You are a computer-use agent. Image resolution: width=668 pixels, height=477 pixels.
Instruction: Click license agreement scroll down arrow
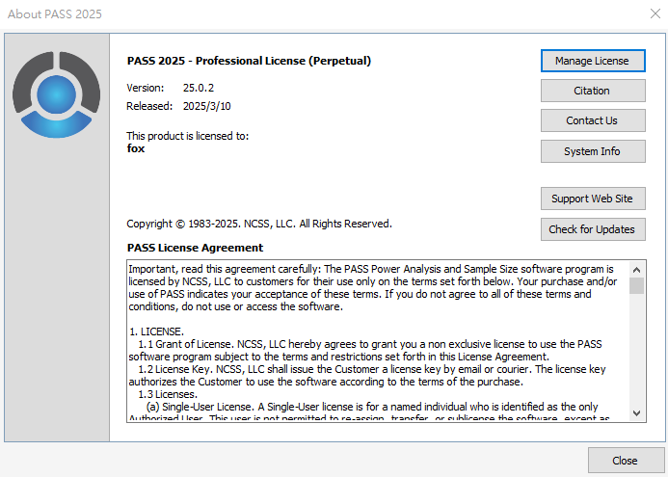coord(637,412)
